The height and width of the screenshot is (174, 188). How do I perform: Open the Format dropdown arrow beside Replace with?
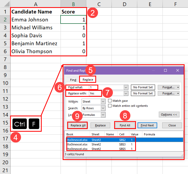(178, 93)
